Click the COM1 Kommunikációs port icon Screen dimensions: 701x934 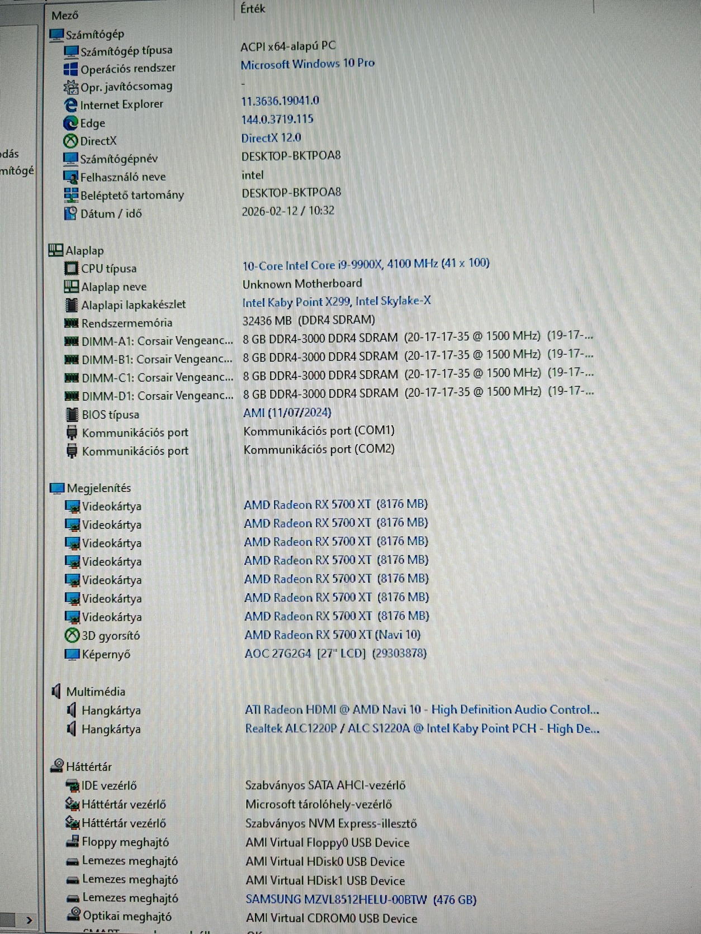72,432
